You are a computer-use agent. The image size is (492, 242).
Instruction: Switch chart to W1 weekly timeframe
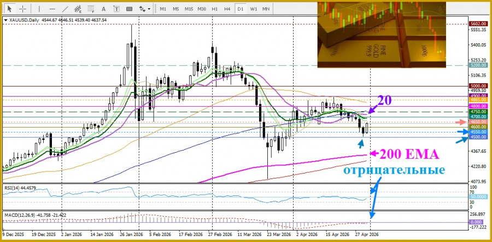pyautogui.click(x=253, y=9)
